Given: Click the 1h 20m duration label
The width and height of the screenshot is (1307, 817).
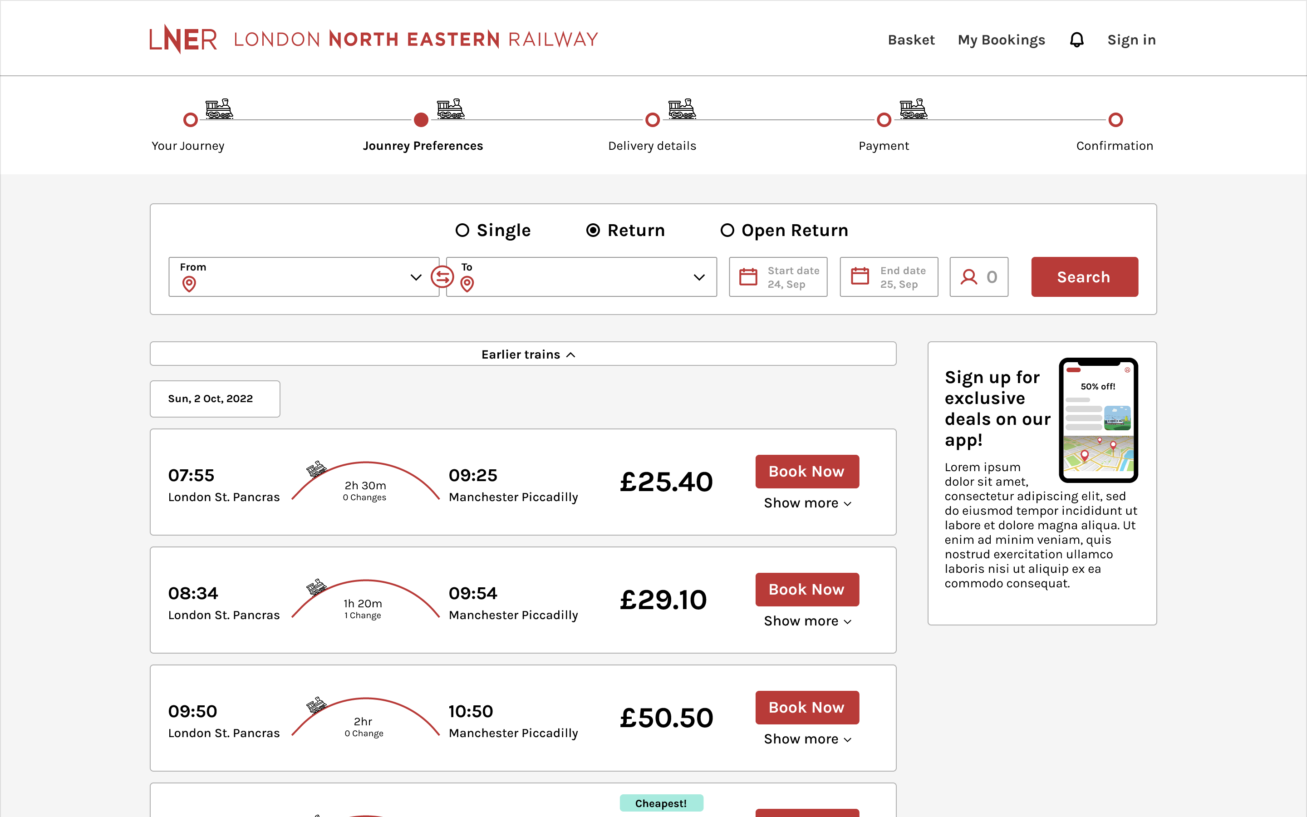Looking at the screenshot, I should (363, 603).
